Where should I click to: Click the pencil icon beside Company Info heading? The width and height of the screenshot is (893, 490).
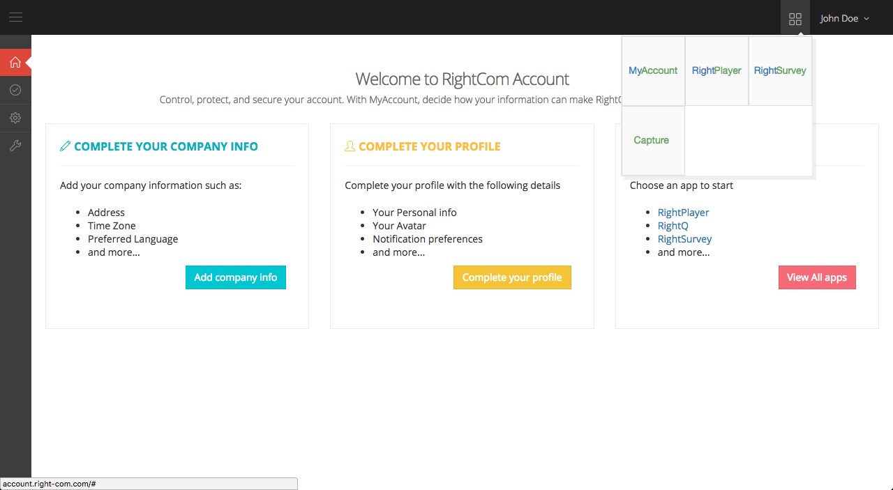(66, 146)
